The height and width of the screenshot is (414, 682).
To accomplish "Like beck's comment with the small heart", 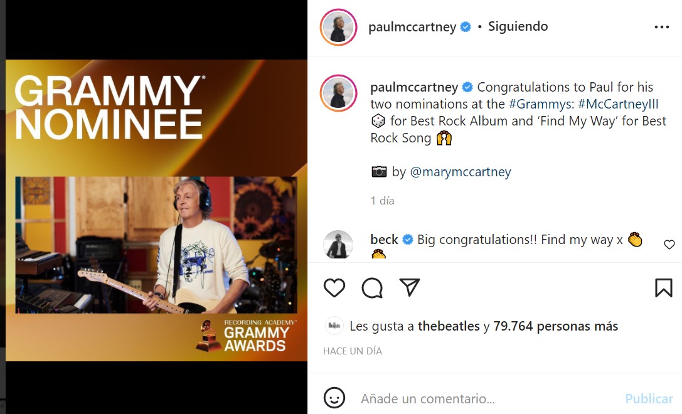I will [x=669, y=245].
